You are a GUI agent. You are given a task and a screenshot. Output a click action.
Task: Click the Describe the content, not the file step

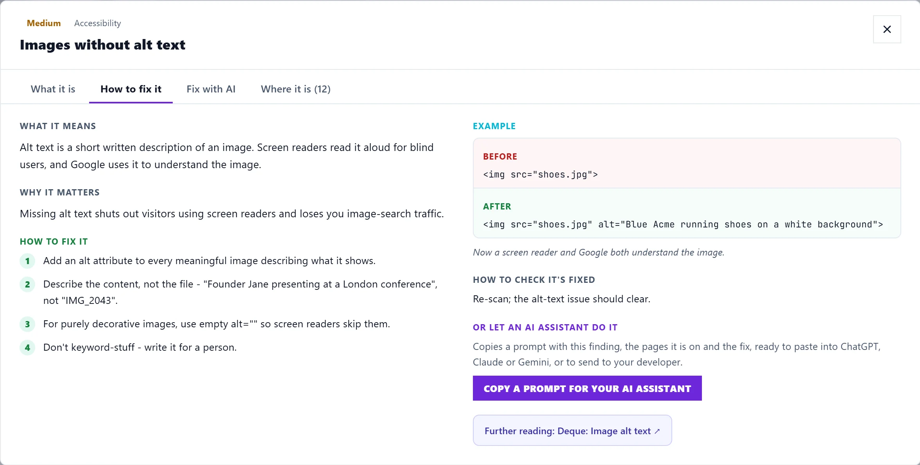tap(241, 292)
